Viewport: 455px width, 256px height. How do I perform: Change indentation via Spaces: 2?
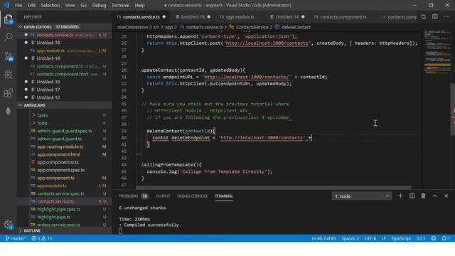[x=350, y=238]
